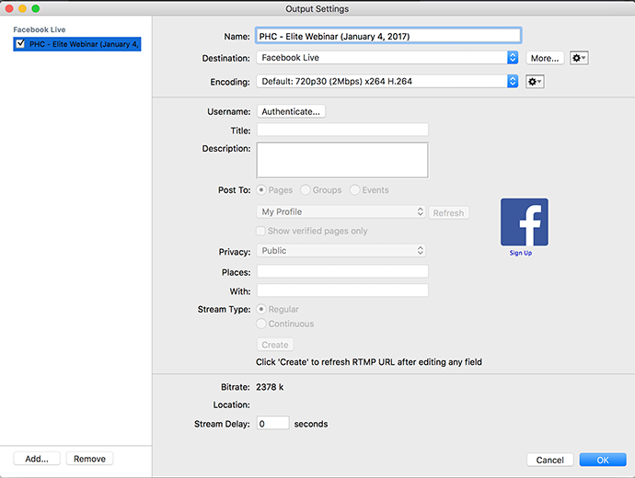Minimize the Output Settings window
The height and width of the screenshot is (478, 635).
click(22, 8)
